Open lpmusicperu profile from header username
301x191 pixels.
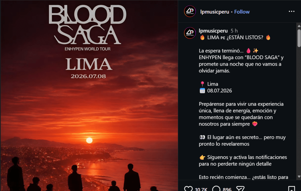tap(214, 12)
